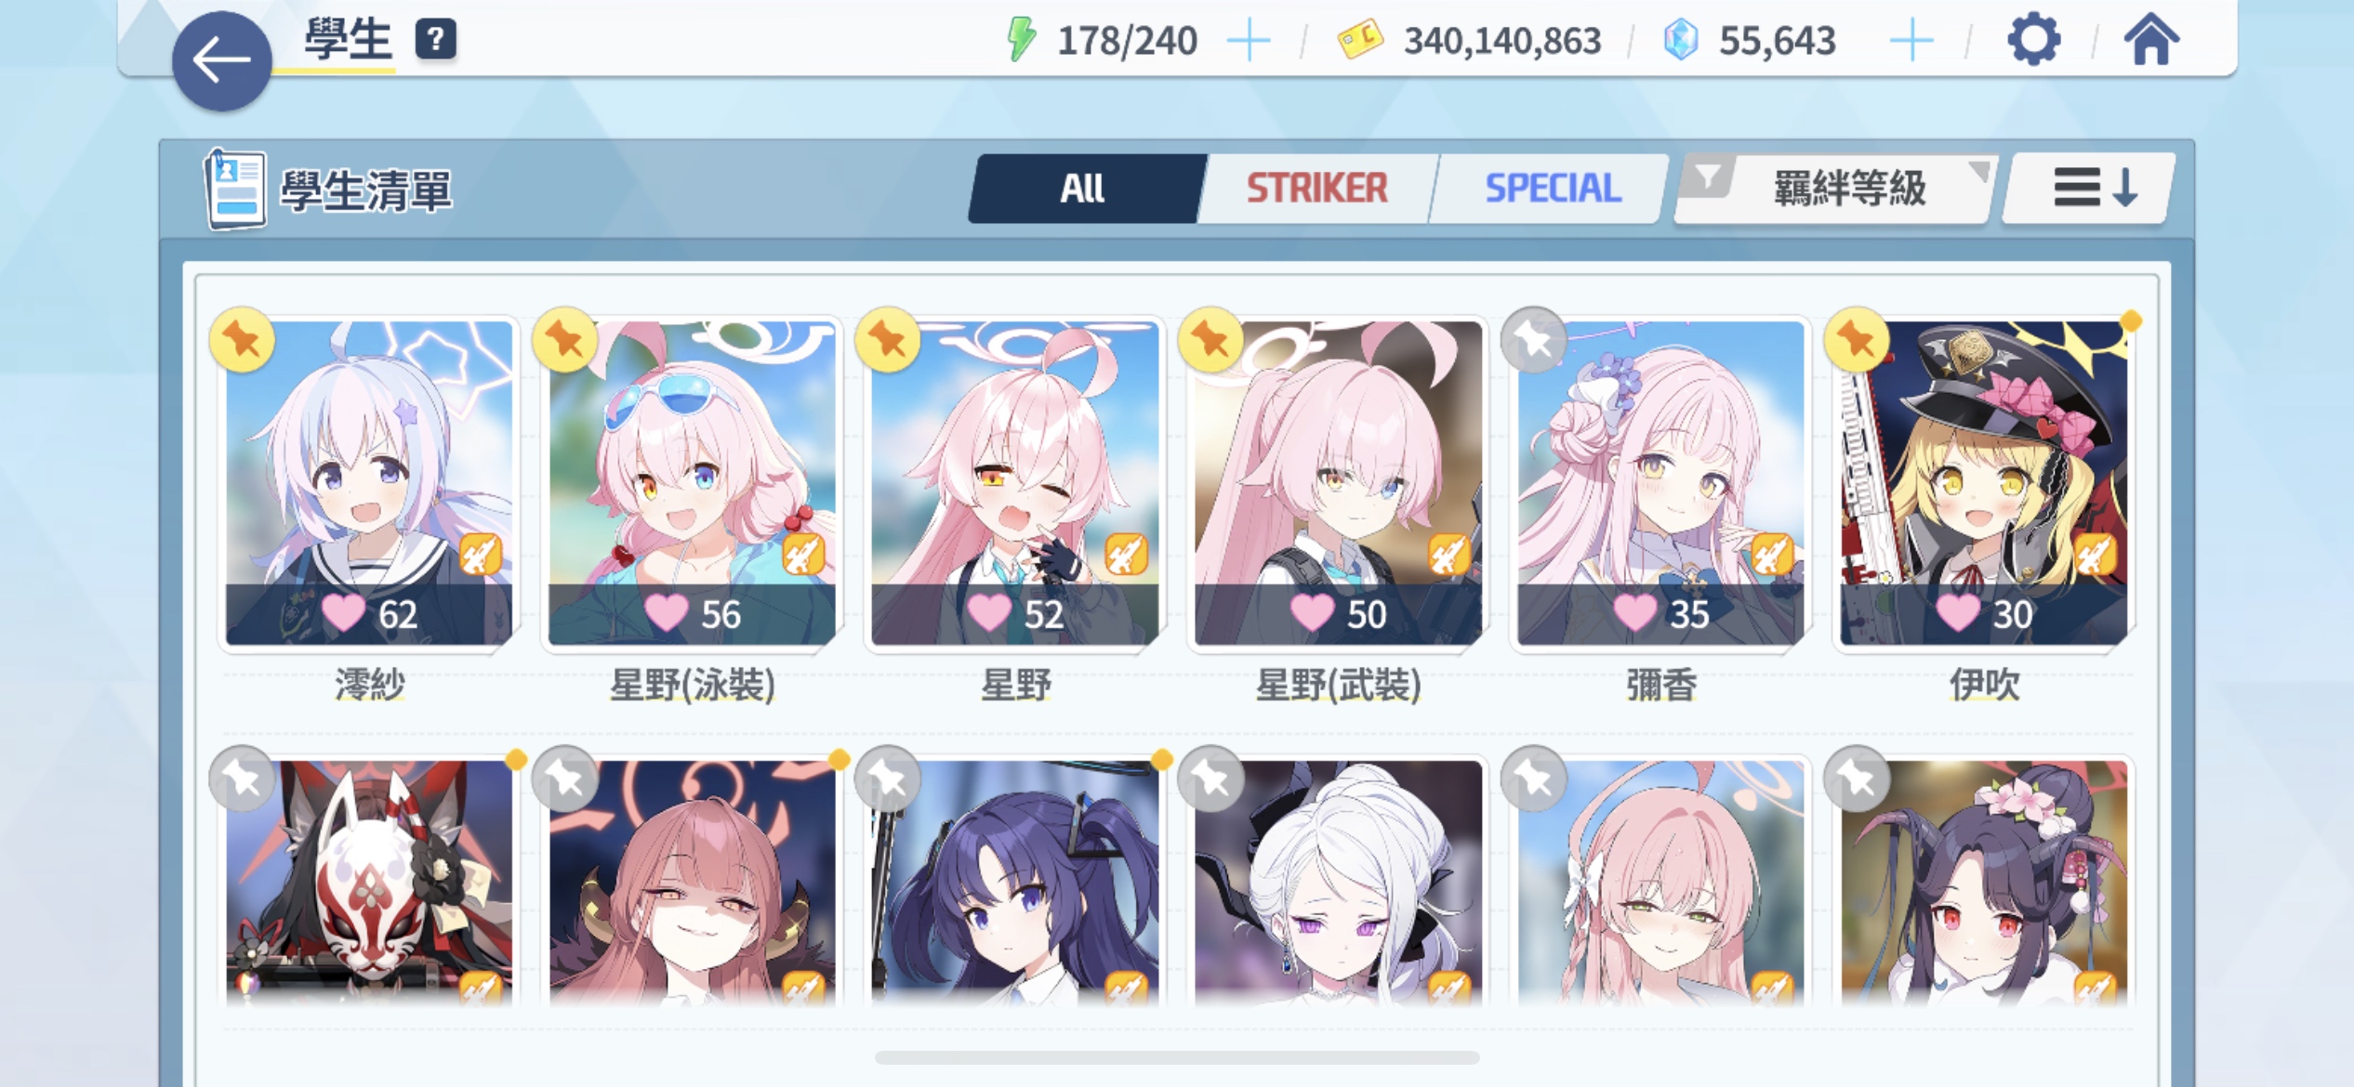
Task: Unpin 伊吹 using the gold pin
Action: click(x=1857, y=340)
